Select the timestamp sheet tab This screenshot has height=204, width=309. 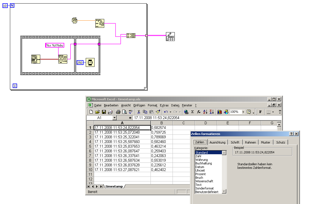point(114,186)
